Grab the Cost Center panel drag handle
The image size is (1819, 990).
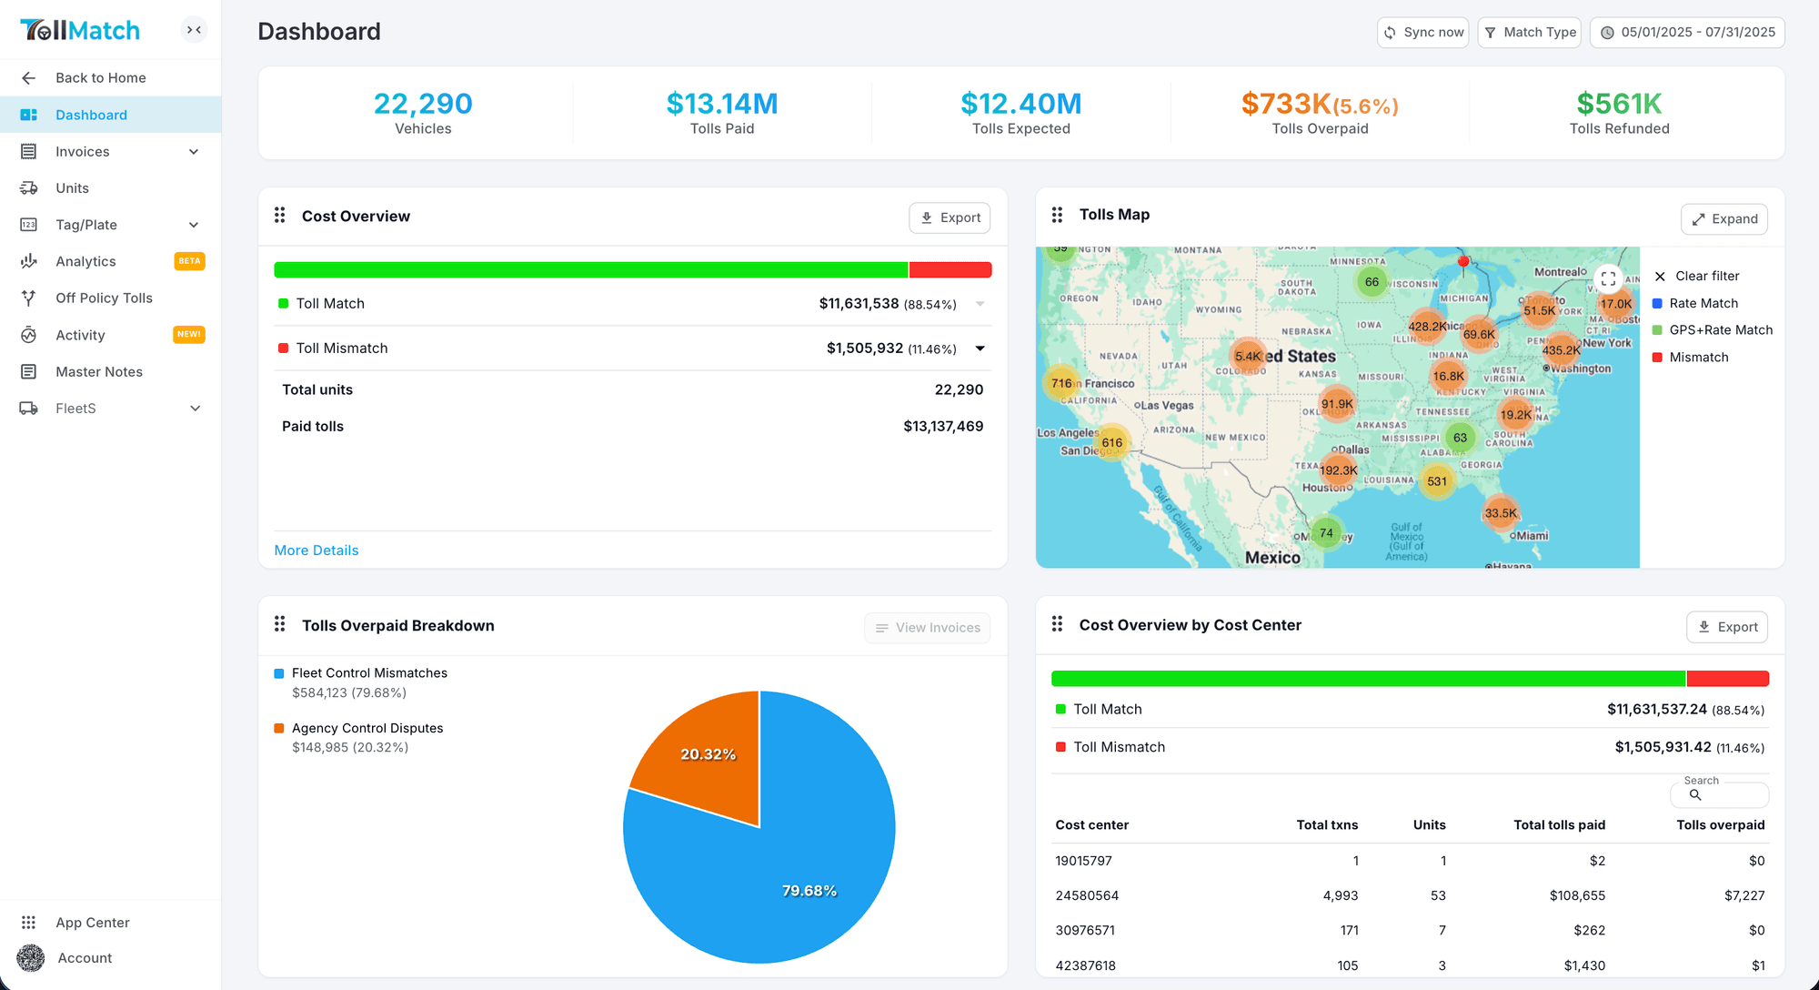pos(1057,624)
